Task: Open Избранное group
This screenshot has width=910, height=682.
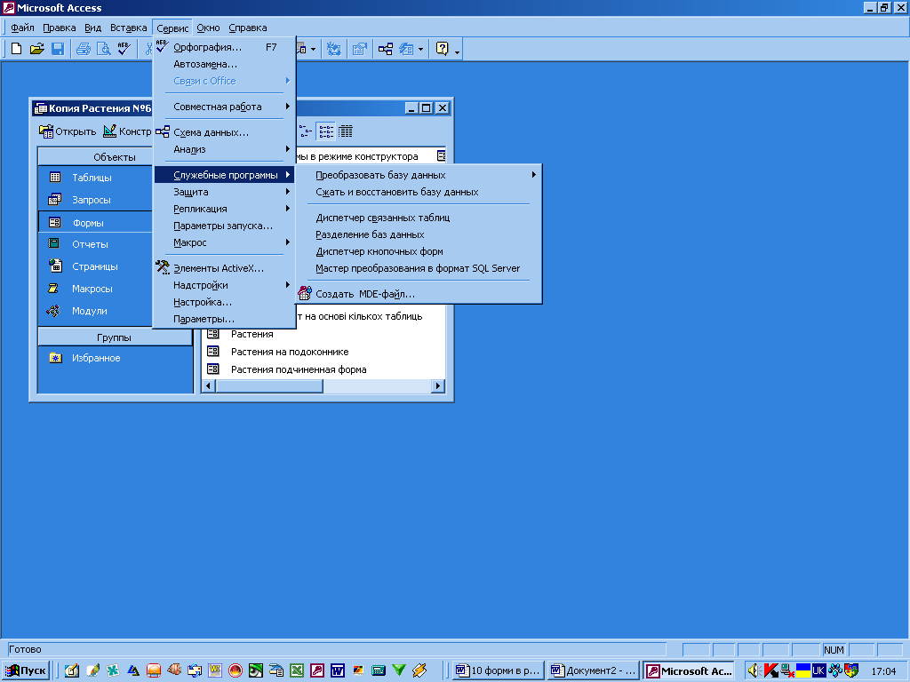Action: coord(96,358)
